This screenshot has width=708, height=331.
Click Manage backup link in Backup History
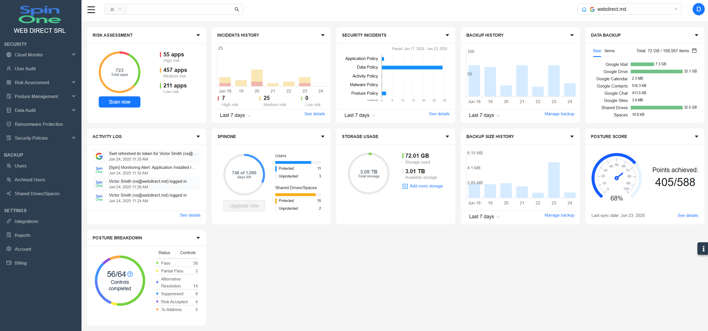coord(559,114)
